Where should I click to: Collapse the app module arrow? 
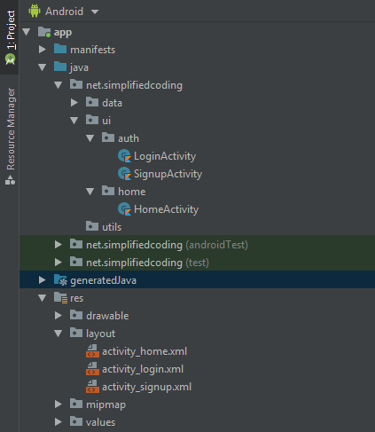[27, 32]
